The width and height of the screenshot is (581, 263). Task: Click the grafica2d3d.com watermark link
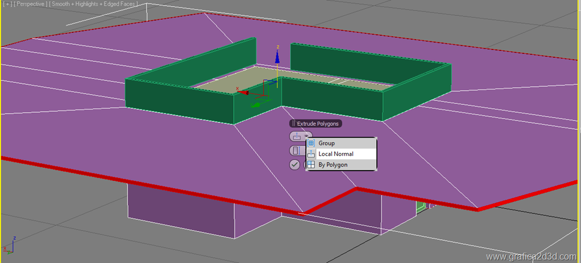point(531,257)
